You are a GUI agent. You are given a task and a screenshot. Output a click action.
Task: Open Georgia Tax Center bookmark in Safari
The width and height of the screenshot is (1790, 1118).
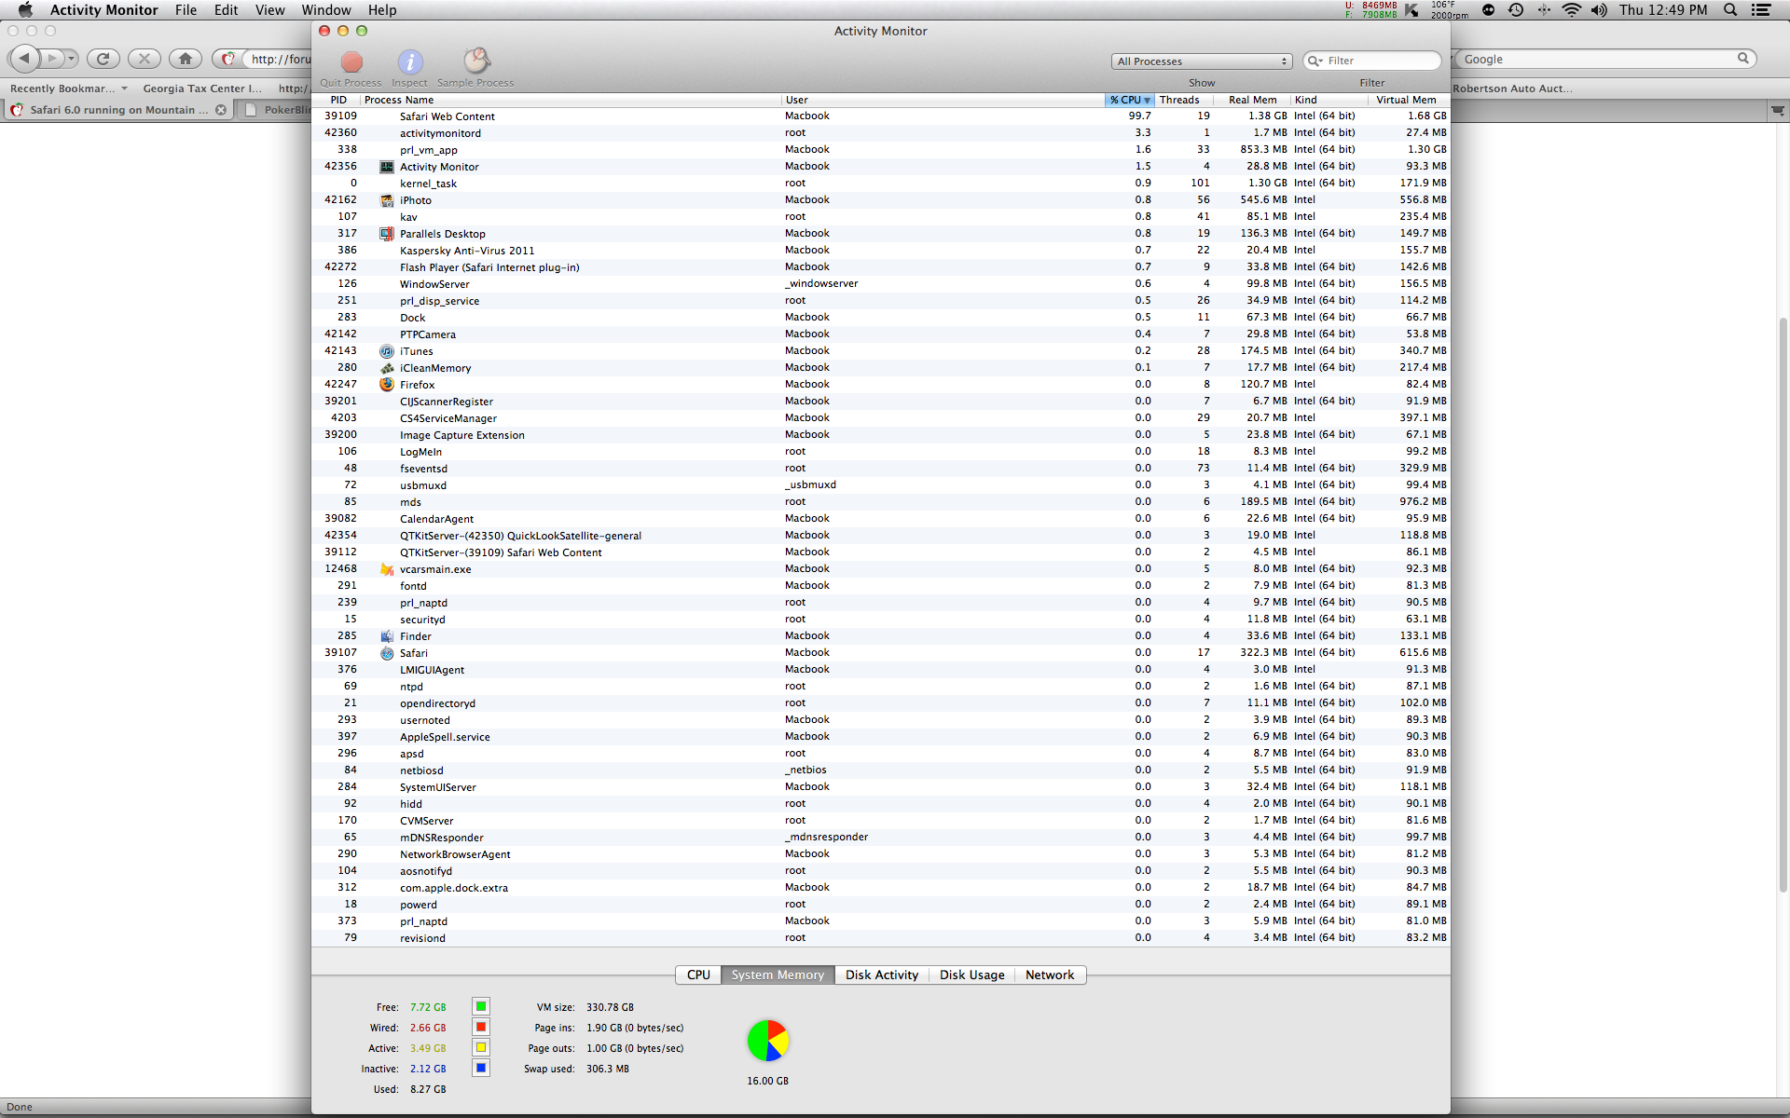coord(202,89)
